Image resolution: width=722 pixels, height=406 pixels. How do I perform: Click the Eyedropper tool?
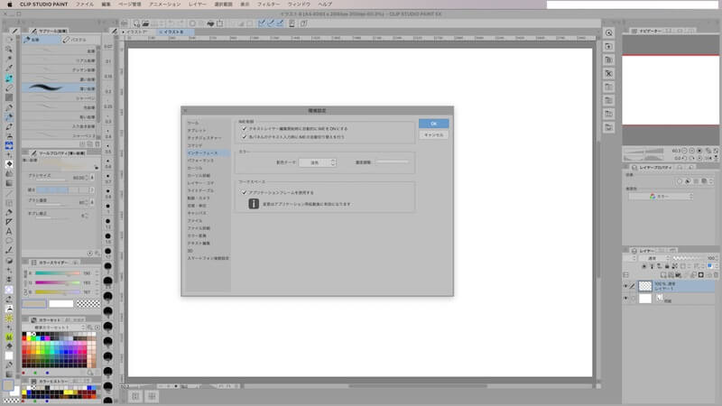[x=8, y=67]
